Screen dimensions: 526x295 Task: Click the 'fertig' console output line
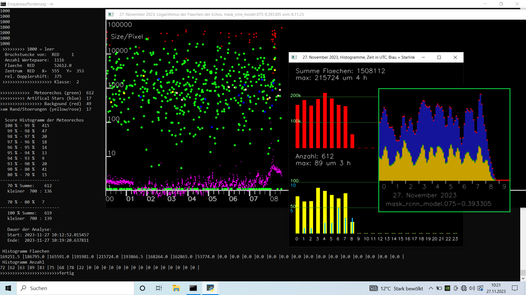pyautogui.click(x=37, y=273)
